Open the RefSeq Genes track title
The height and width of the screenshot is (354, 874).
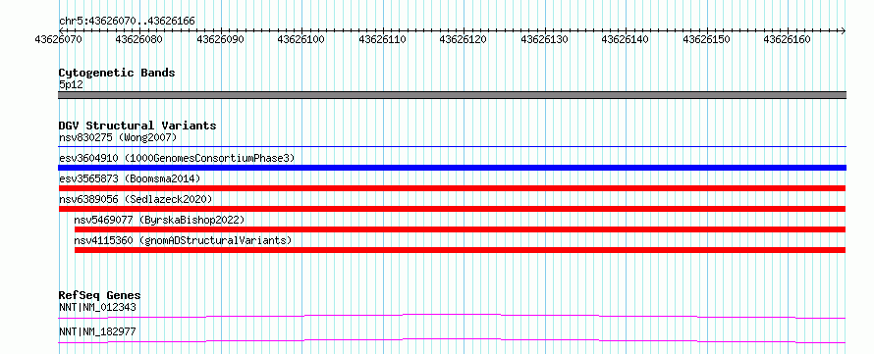pyautogui.click(x=100, y=295)
